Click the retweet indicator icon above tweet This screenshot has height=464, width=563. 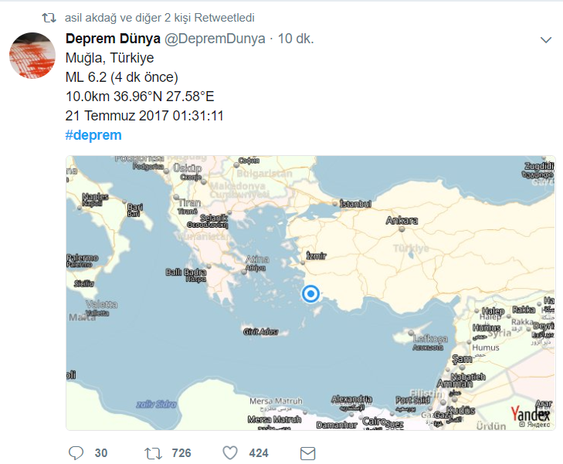[49, 18]
